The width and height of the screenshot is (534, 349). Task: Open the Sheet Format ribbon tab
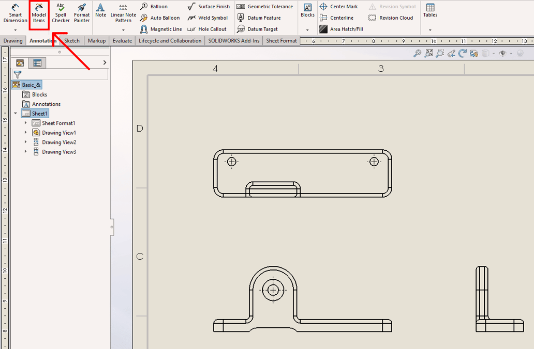(281, 40)
